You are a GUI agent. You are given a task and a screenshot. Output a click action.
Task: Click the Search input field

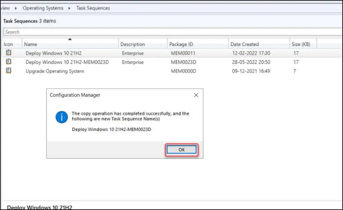173,32
